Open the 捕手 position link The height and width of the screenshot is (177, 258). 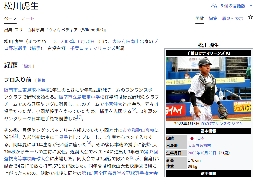click(x=36, y=48)
